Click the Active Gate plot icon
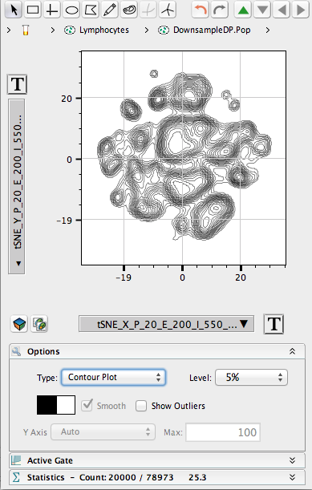 (16, 460)
